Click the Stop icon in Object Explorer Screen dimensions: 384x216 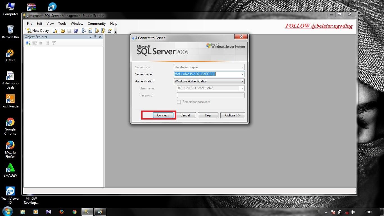click(x=41, y=43)
